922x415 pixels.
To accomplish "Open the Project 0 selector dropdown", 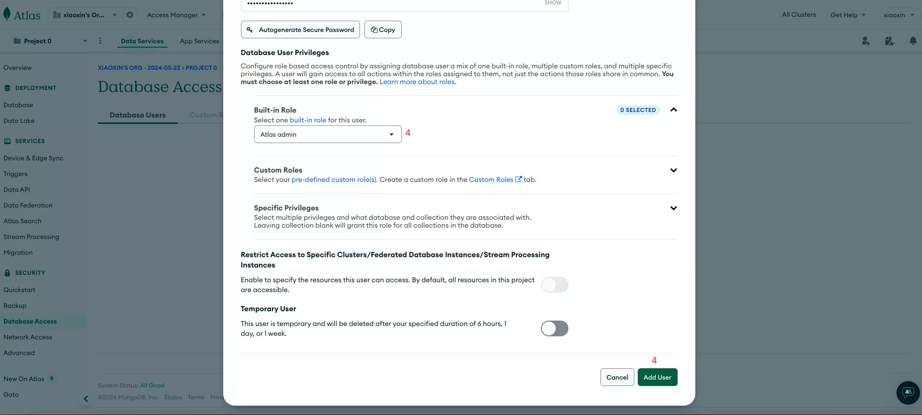I will point(50,41).
